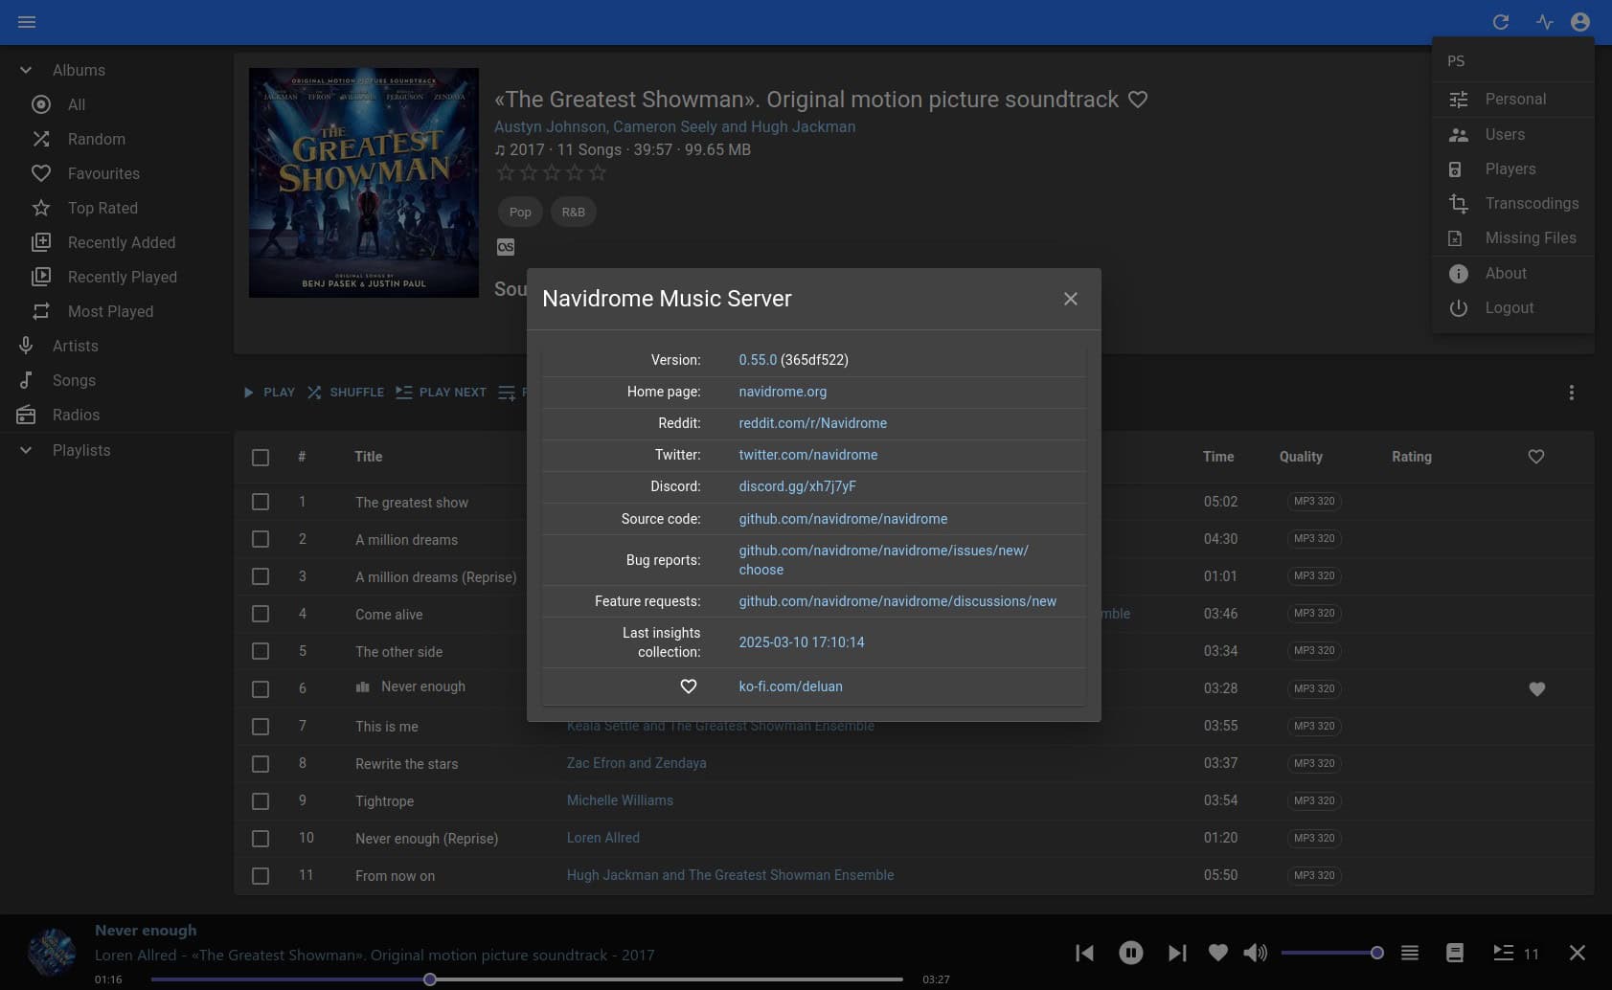The width and height of the screenshot is (1612, 990).
Task: Click the activity monitor icon in the header
Action: (1544, 22)
